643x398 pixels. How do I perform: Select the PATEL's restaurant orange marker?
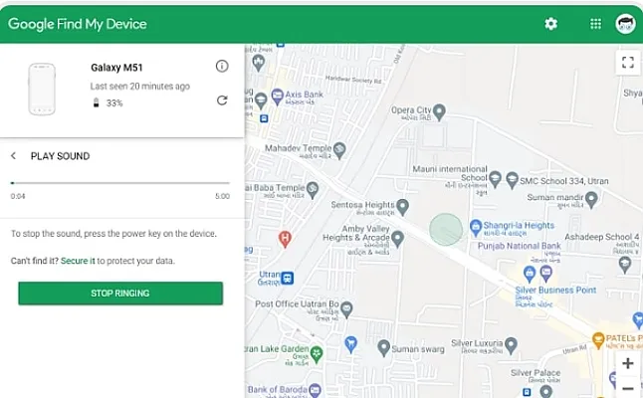598,340
